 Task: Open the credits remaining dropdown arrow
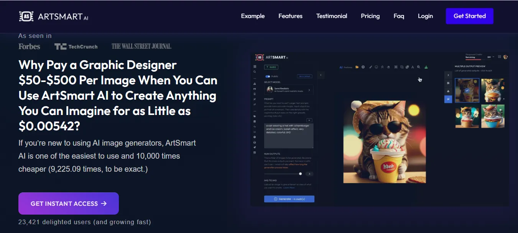(x=493, y=57)
